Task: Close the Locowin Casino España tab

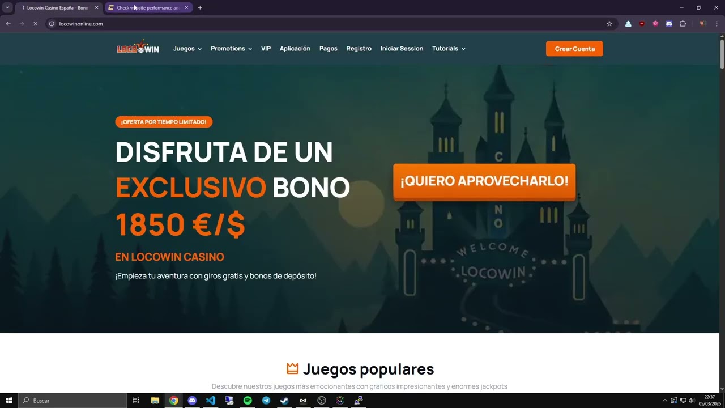Action: (x=96, y=8)
